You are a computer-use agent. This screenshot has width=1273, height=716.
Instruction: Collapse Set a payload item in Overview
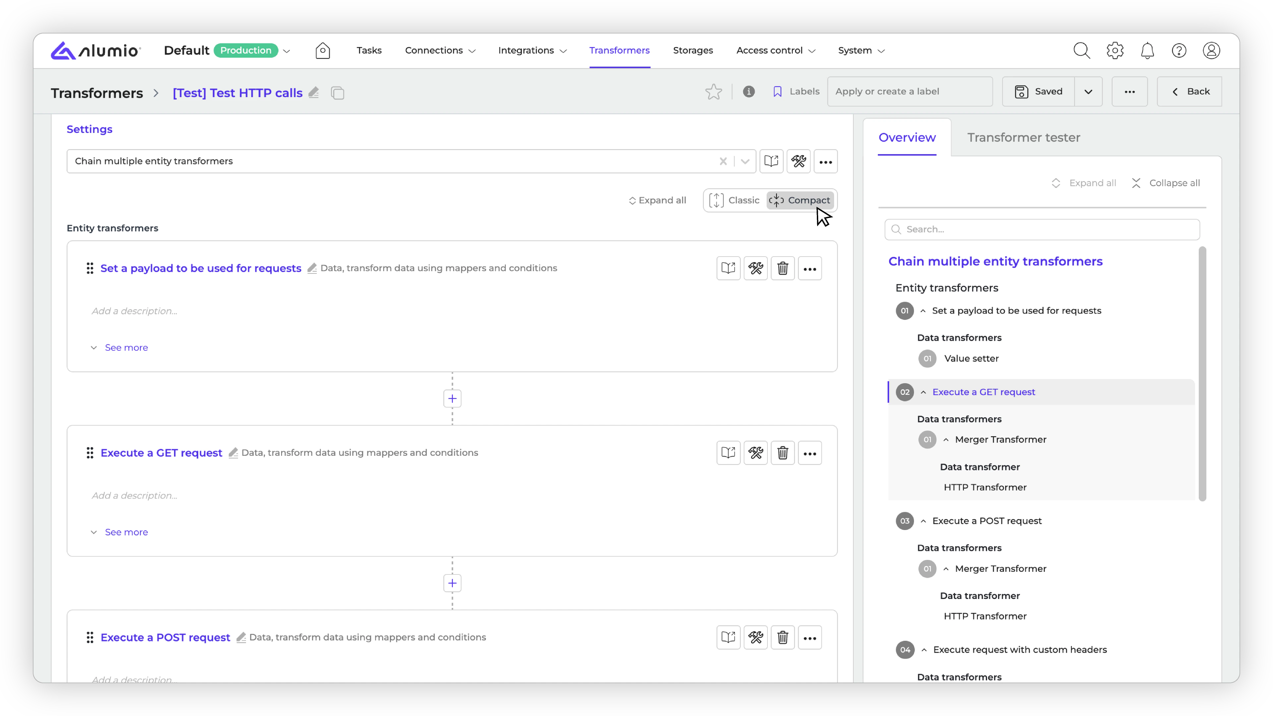tap(923, 311)
